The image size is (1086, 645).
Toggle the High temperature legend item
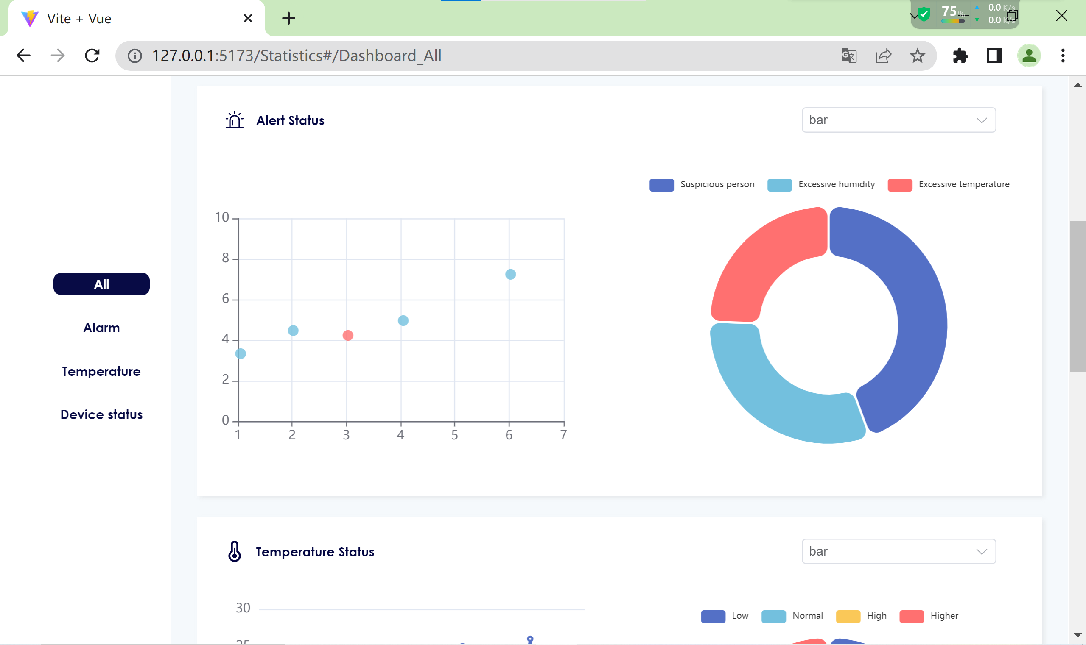click(861, 616)
